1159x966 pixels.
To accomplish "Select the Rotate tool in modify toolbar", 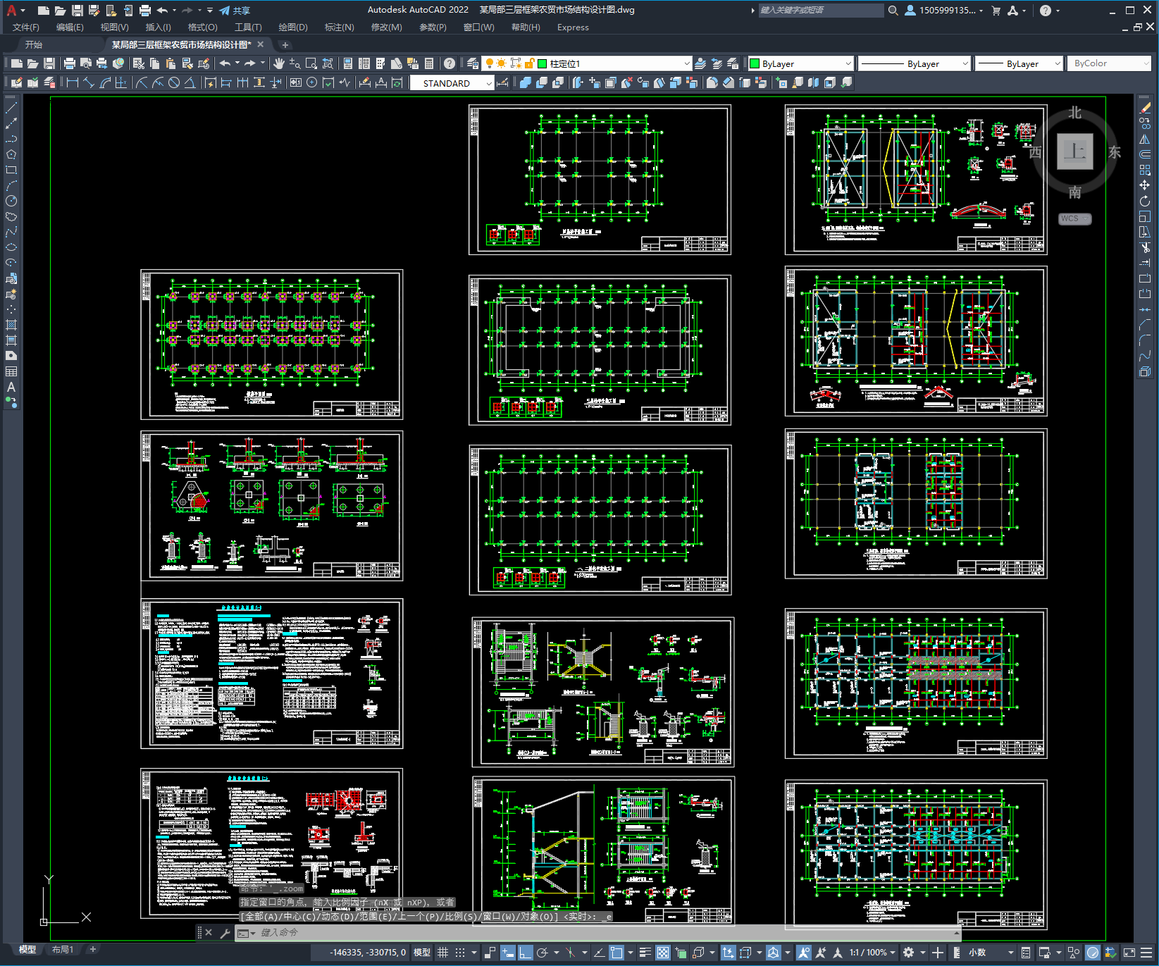I will [x=1145, y=201].
